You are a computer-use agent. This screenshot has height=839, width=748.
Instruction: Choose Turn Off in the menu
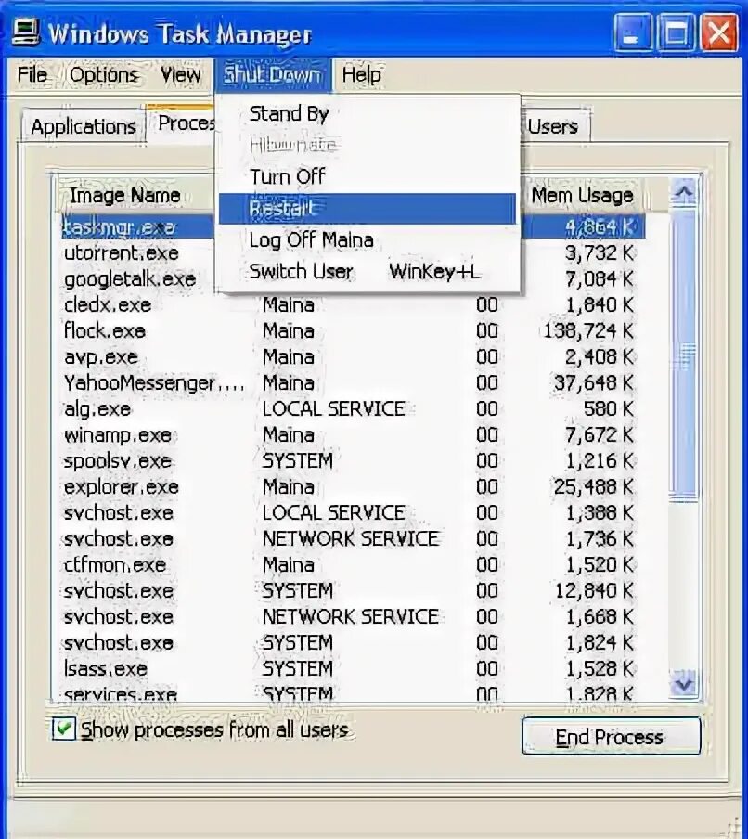tap(368, 176)
